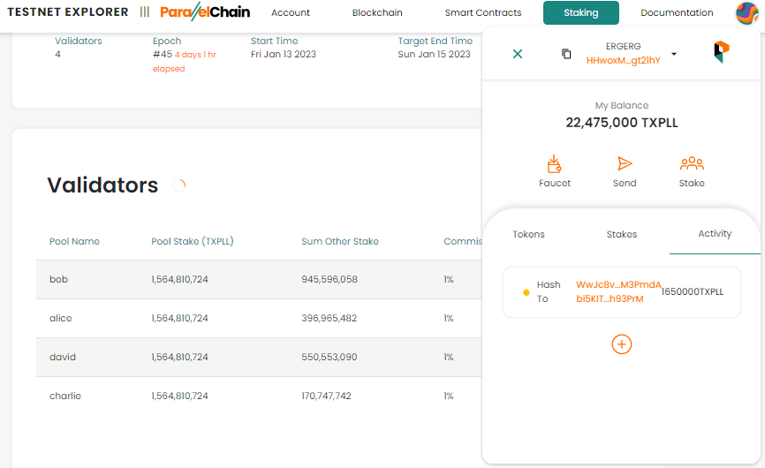Screen dimensions: 765x468
Task: Click the Validators loading spinner
Action: click(x=179, y=185)
